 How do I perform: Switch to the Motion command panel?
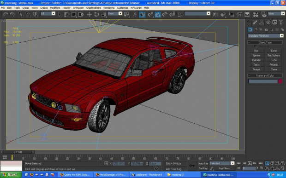[268, 23]
